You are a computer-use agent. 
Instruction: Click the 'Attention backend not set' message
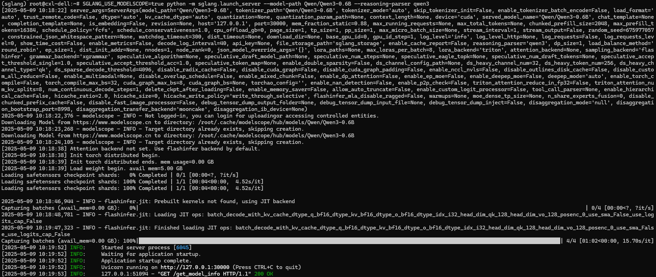pyautogui.click(x=165, y=149)
